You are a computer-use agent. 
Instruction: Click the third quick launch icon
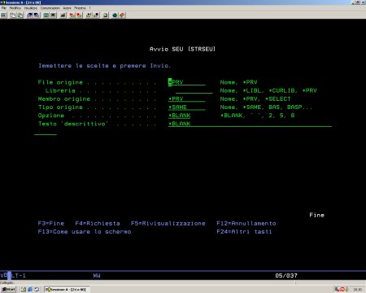click(x=37, y=290)
